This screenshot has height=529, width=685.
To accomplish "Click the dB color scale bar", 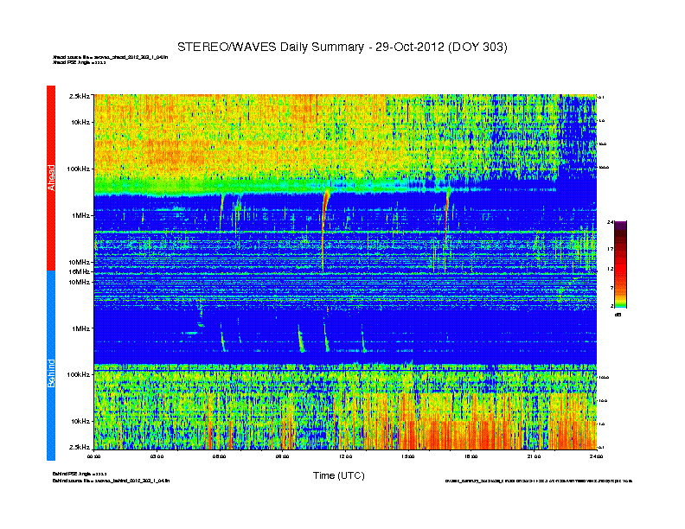I will click(x=621, y=264).
